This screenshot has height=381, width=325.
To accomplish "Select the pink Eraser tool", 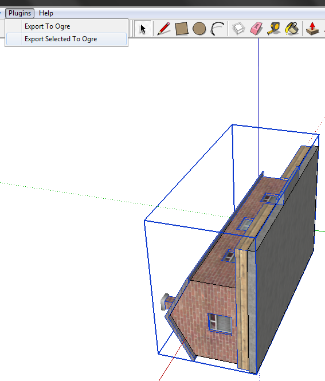I will click(256, 29).
